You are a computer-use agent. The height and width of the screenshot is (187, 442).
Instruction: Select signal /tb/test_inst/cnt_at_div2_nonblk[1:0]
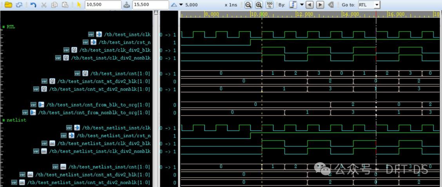[100, 89]
